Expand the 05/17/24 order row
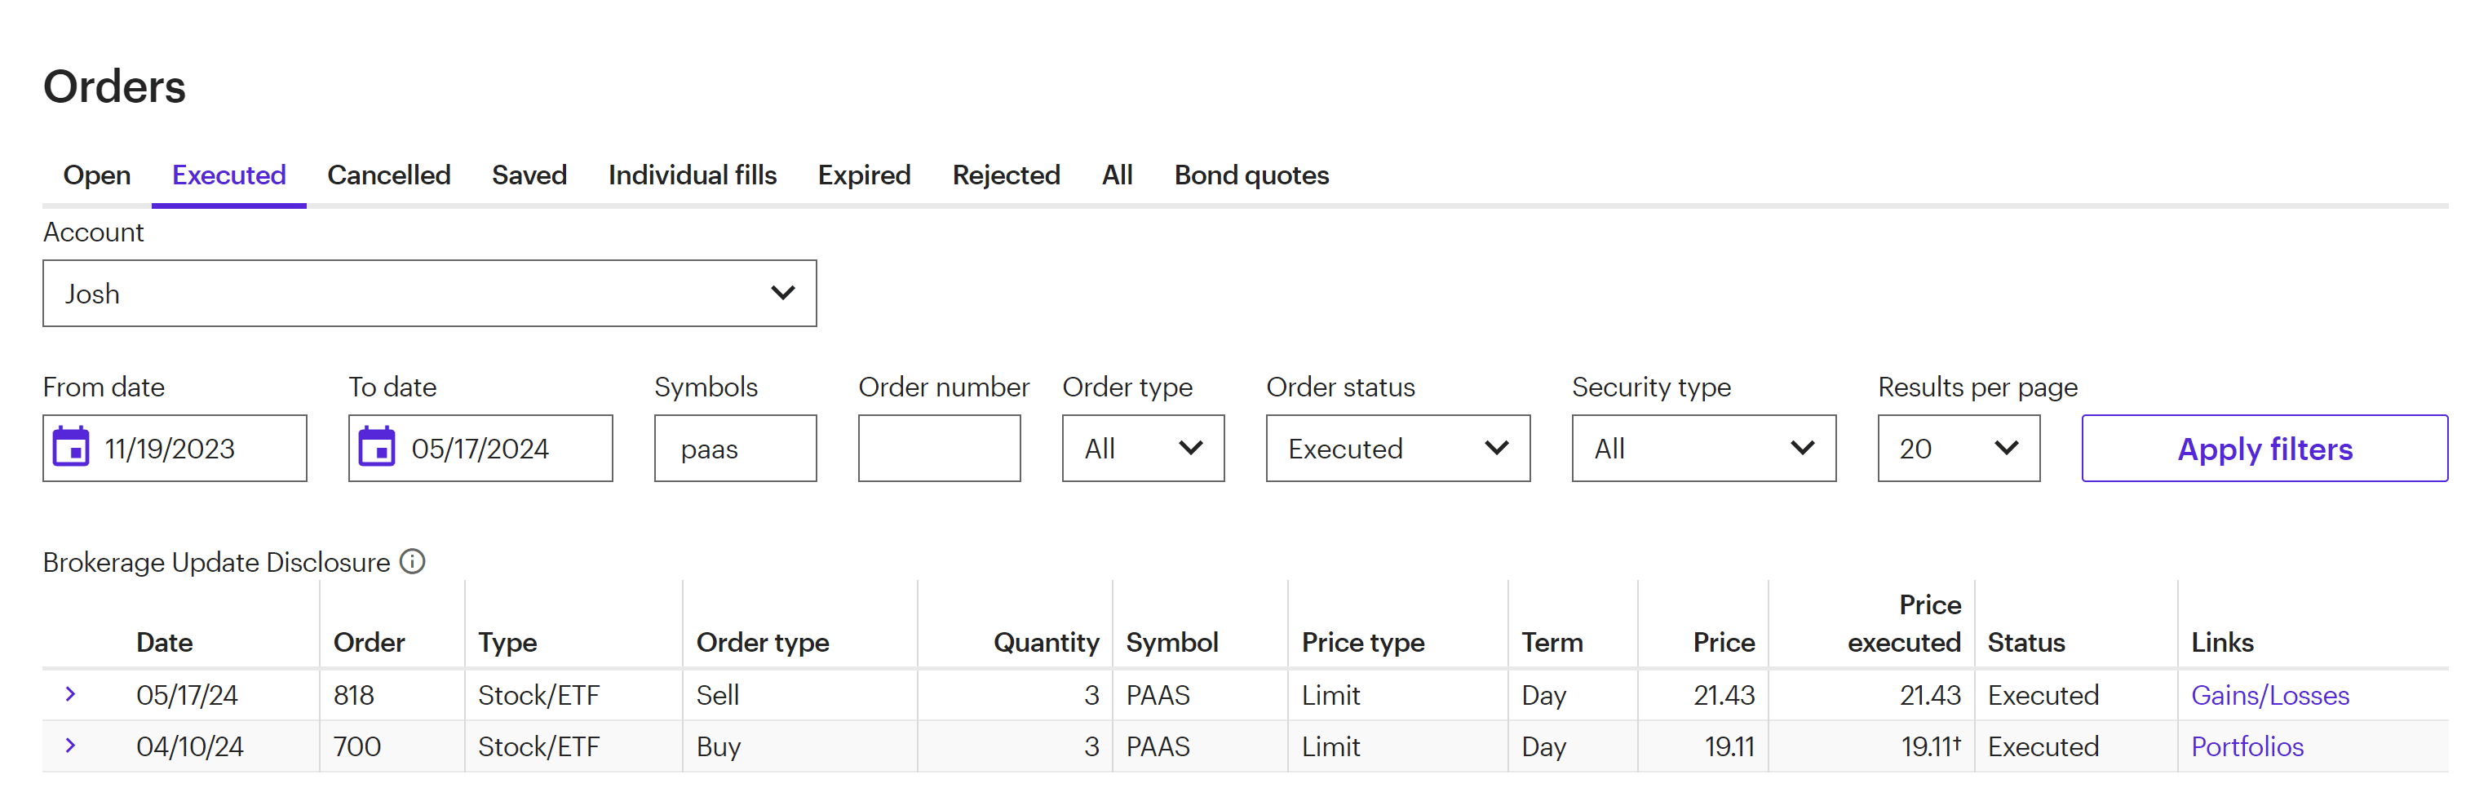2488x810 pixels. [70, 694]
